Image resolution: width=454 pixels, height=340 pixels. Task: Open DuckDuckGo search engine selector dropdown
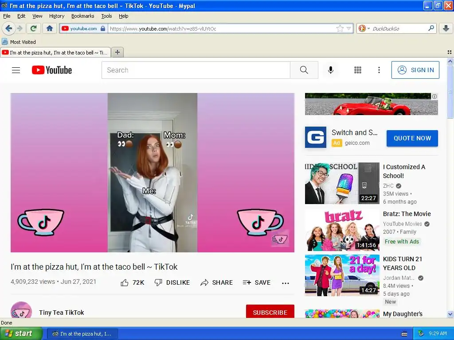pyautogui.click(x=364, y=28)
